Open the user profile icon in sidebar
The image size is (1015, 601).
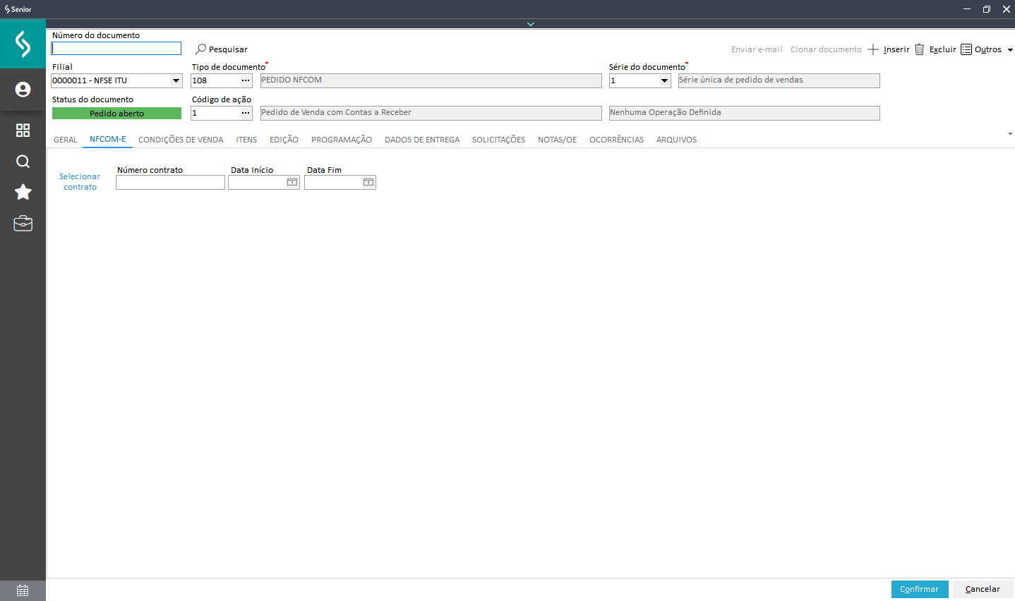tap(23, 90)
